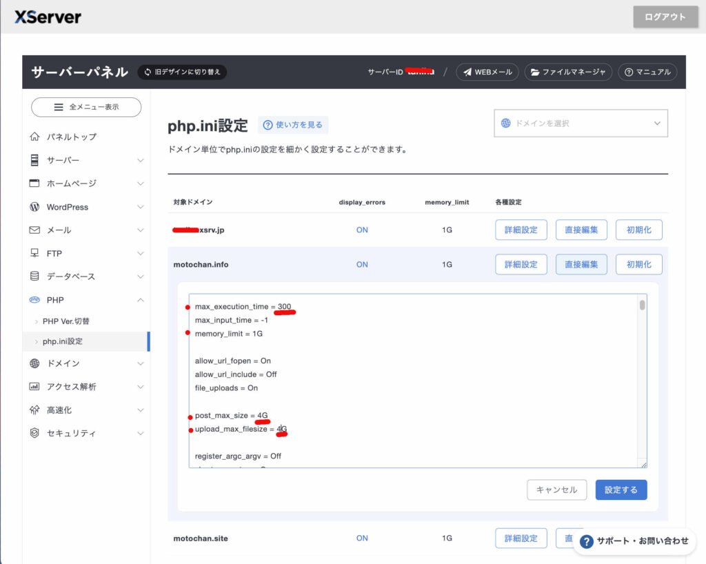This screenshot has height=564, width=706.
Task: Click the メール envelope icon
Action: click(34, 230)
